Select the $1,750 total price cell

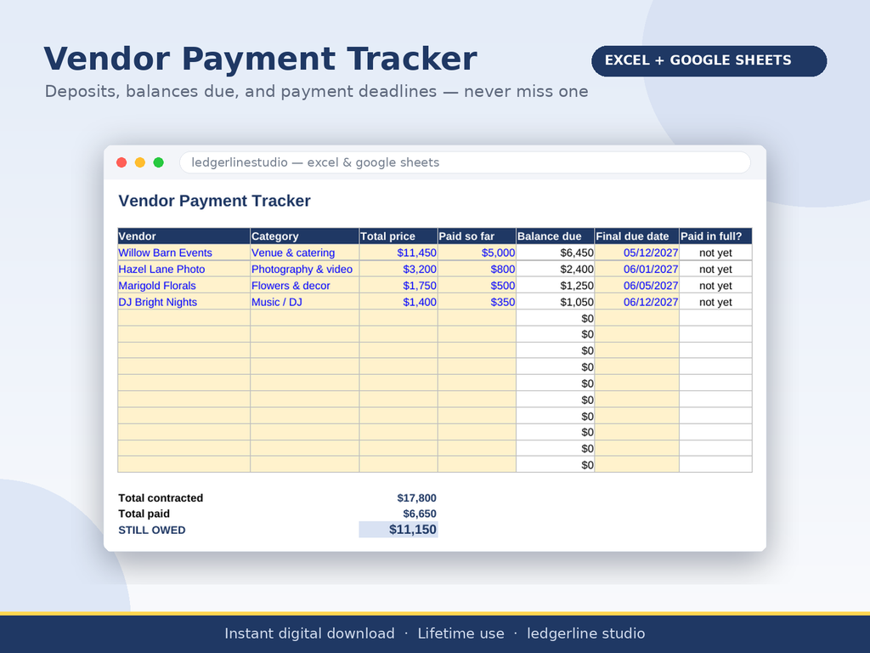point(398,286)
